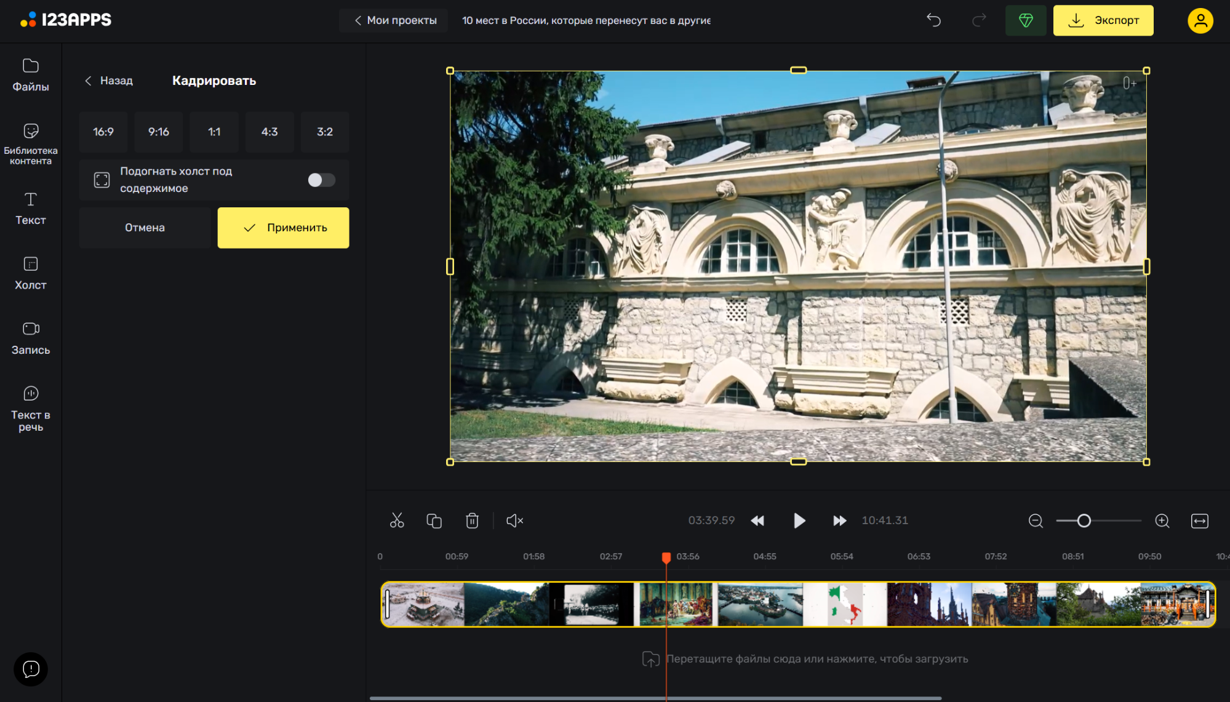Screen dimensions: 1230x702
Task: Toggle fit canvas to content switch
Action: pyautogui.click(x=321, y=180)
